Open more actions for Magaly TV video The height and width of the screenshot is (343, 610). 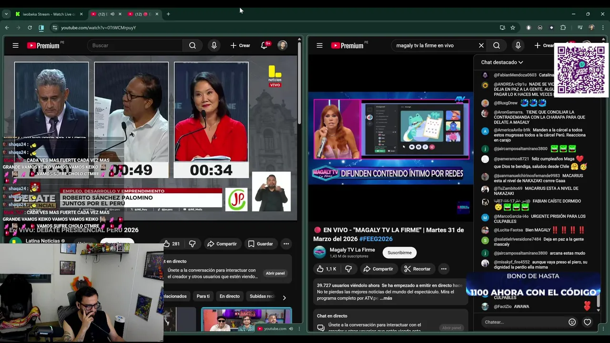pyautogui.click(x=444, y=269)
